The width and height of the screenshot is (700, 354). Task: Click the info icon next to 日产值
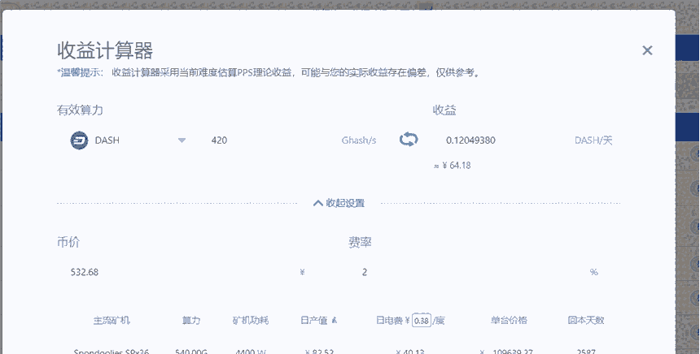click(x=334, y=321)
